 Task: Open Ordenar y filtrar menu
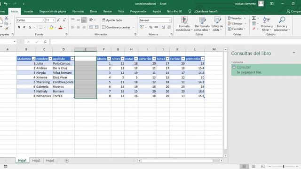(267, 24)
